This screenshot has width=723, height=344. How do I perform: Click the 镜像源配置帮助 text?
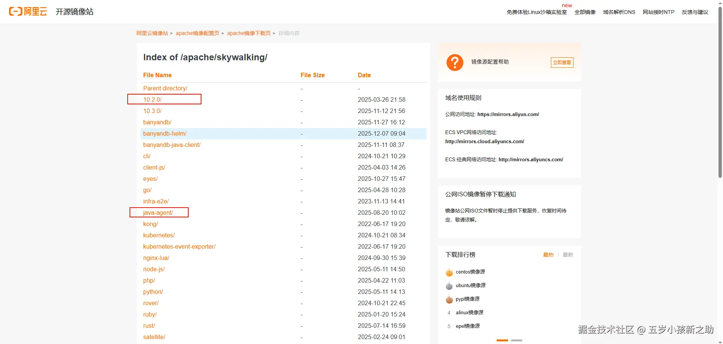click(490, 62)
